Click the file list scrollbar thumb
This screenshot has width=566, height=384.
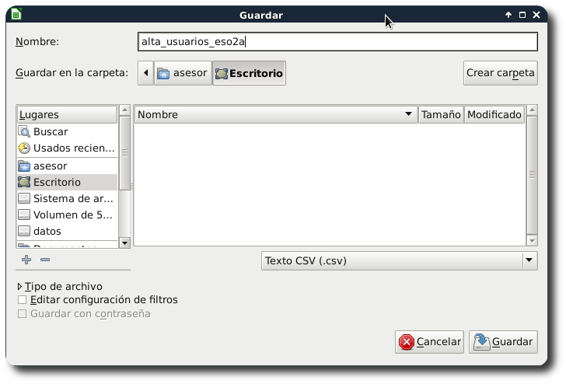pos(532,175)
